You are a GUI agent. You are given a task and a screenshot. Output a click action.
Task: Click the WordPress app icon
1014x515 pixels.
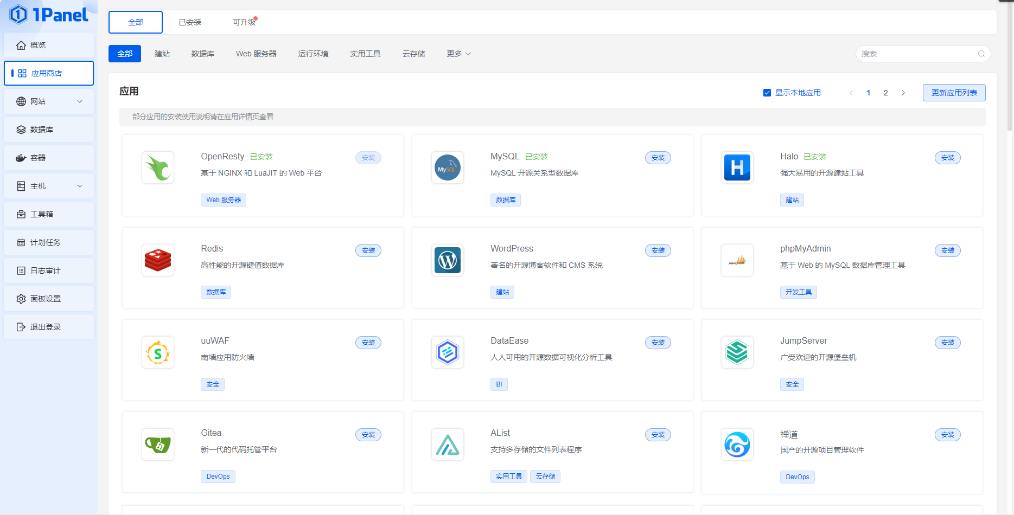448,260
